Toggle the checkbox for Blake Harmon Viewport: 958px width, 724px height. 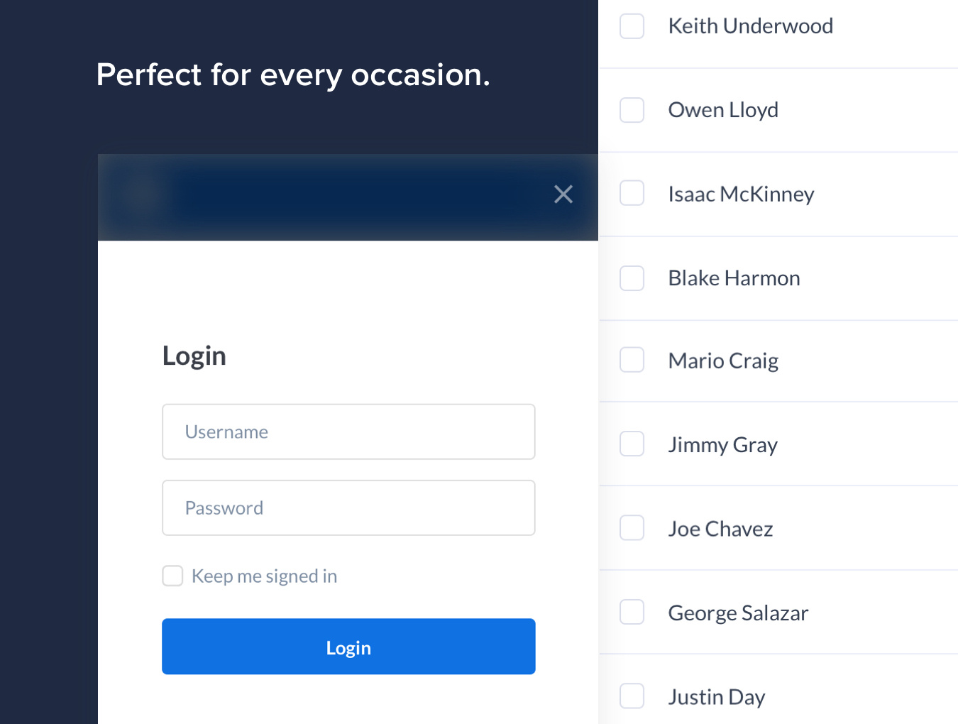[x=632, y=278]
